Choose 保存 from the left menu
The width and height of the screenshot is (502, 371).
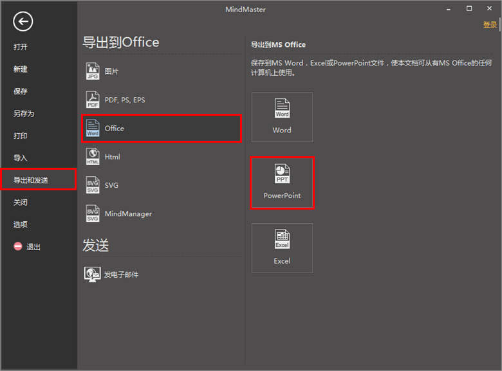21,91
